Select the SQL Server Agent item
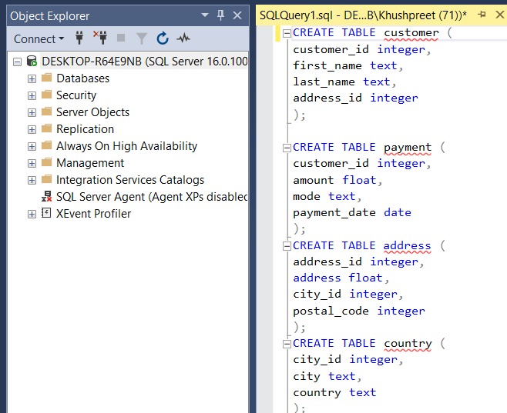The image size is (507, 413). click(x=152, y=196)
